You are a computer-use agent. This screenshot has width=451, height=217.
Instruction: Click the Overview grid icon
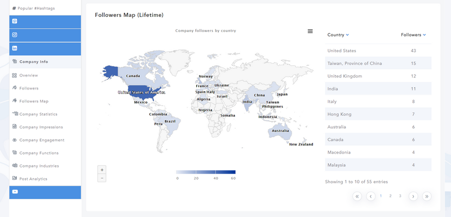tap(15, 75)
